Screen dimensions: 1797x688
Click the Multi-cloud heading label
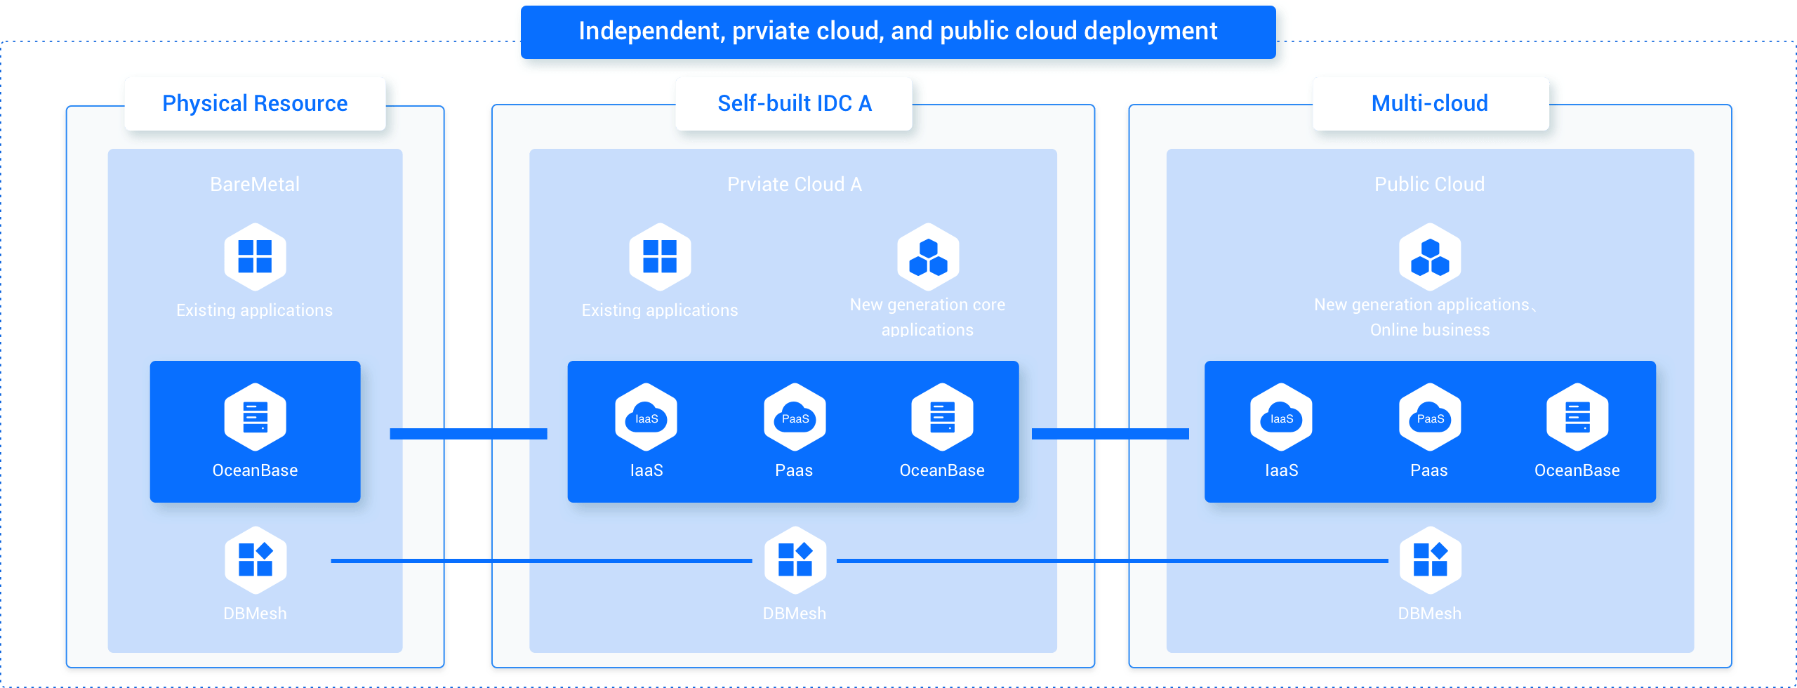tap(1430, 103)
